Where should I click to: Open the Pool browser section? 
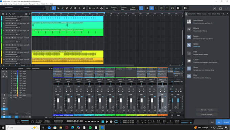(x=195, y=76)
